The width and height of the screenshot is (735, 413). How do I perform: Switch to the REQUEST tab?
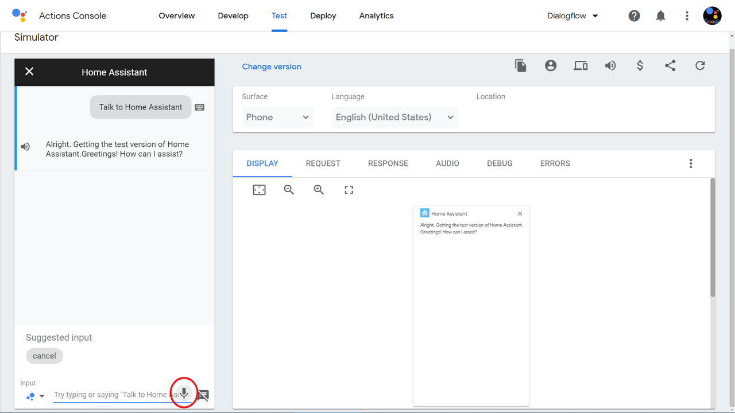[x=323, y=163]
